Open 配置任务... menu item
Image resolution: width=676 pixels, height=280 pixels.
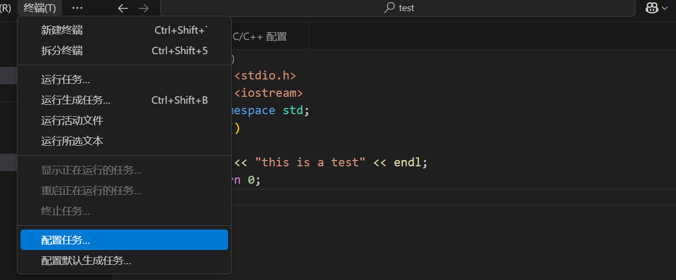(65, 240)
